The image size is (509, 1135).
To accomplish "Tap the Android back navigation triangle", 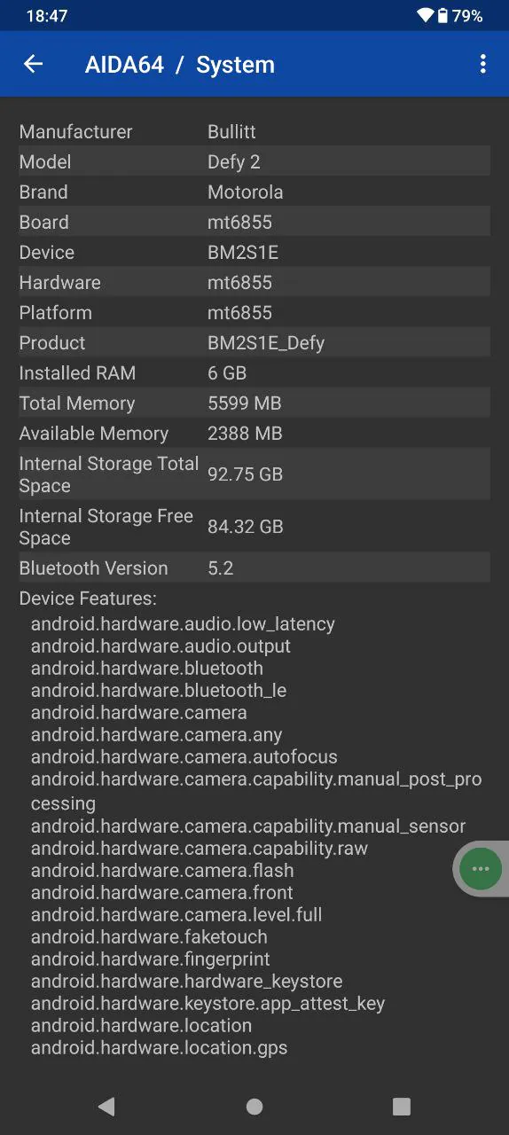I will click(x=106, y=1106).
